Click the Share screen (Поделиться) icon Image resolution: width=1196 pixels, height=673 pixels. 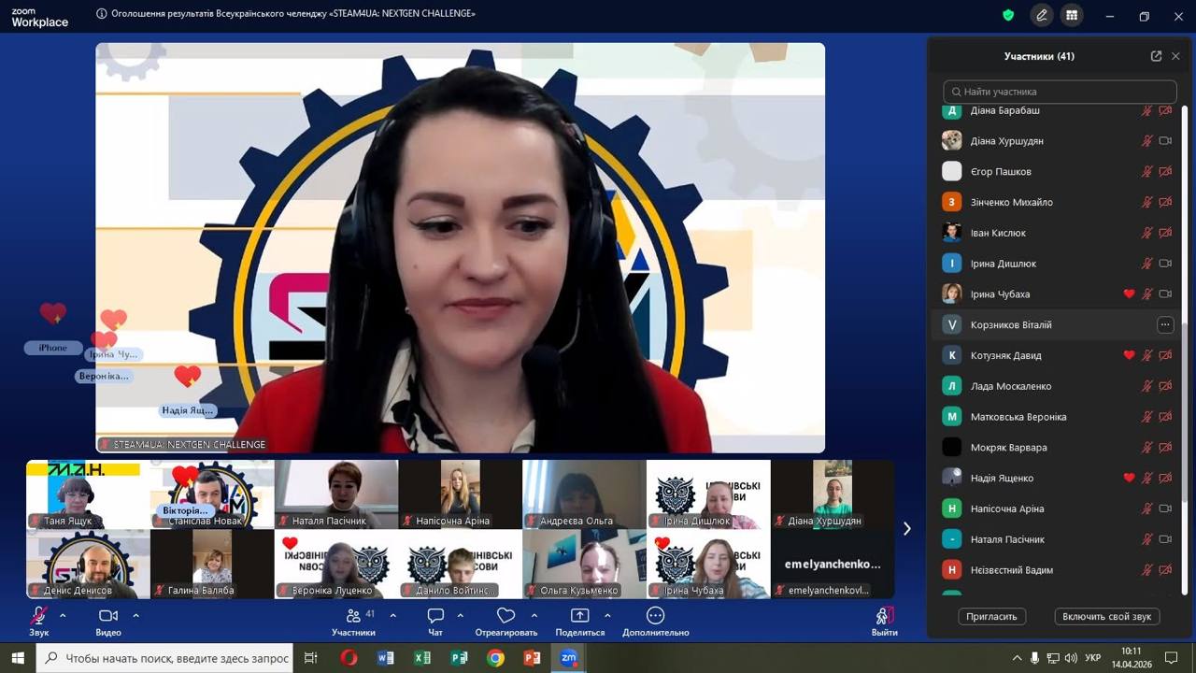point(579,616)
